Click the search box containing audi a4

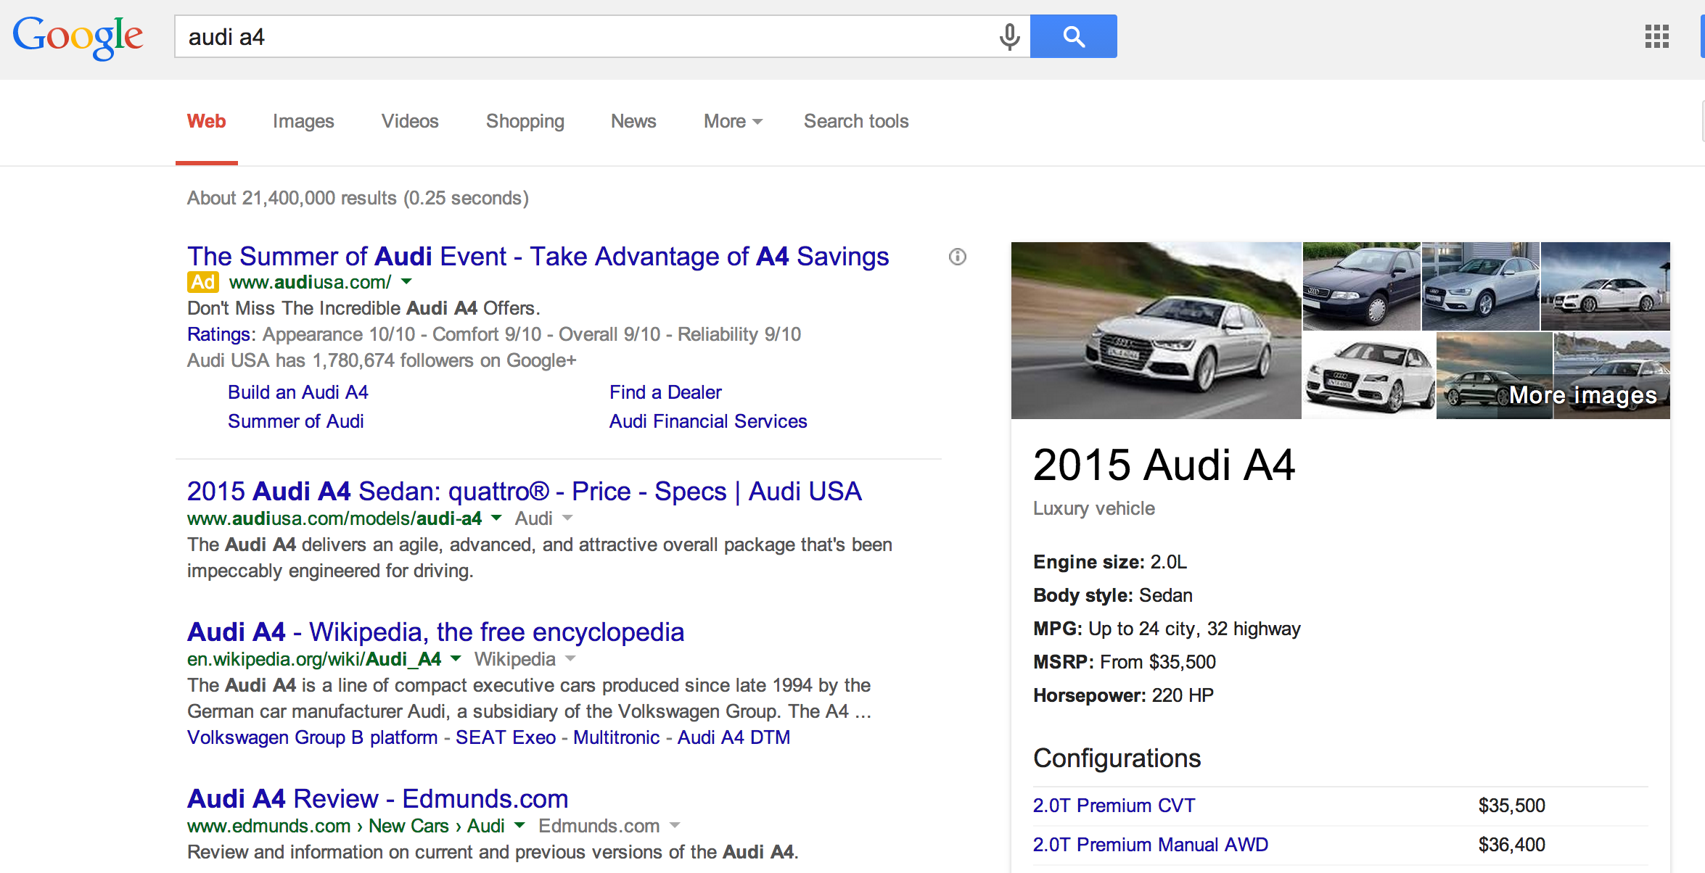(x=602, y=36)
